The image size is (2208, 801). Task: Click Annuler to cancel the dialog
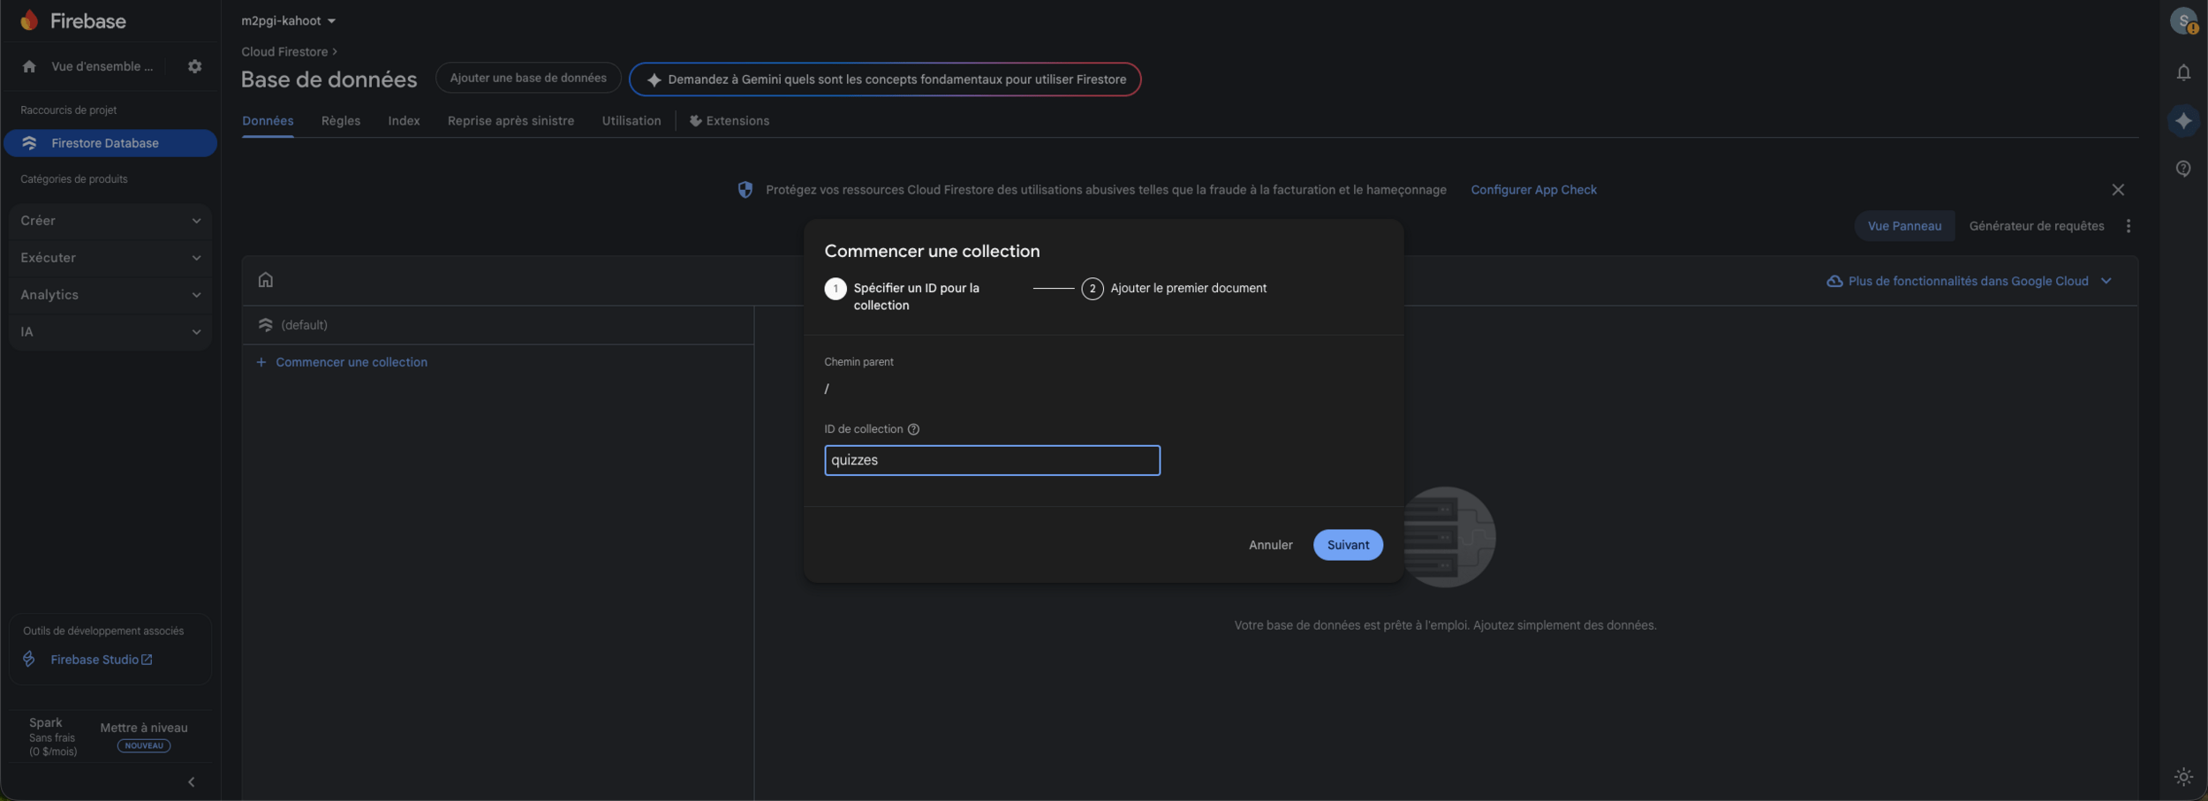pyautogui.click(x=1270, y=545)
